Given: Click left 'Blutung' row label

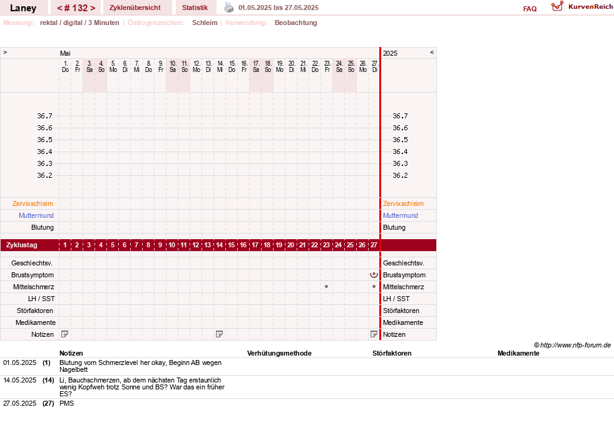Looking at the screenshot, I should 43,228.
